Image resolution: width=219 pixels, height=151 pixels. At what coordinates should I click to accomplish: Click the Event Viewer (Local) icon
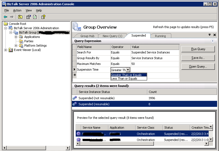[11, 50]
